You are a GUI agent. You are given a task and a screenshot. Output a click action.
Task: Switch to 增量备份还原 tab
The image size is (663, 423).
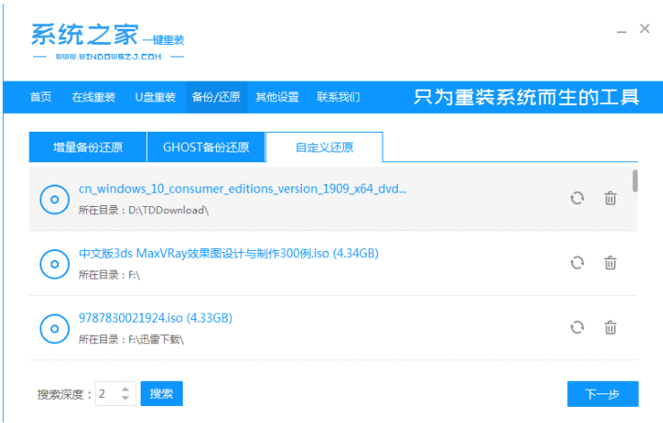pyautogui.click(x=88, y=147)
